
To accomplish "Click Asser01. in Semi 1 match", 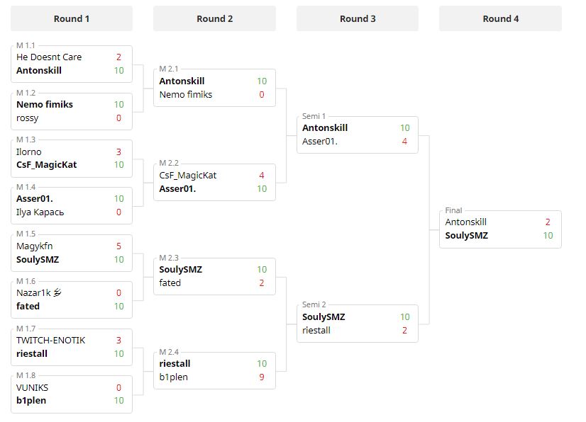I will pyautogui.click(x=320, y=141).
